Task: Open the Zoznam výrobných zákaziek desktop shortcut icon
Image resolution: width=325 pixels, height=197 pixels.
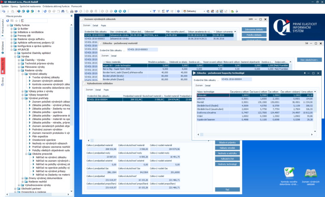Action: coord(310,176)
